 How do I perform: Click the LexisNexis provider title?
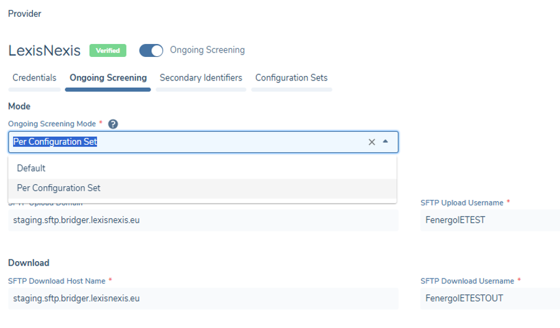pyautogui.click(x=44, y=51)
